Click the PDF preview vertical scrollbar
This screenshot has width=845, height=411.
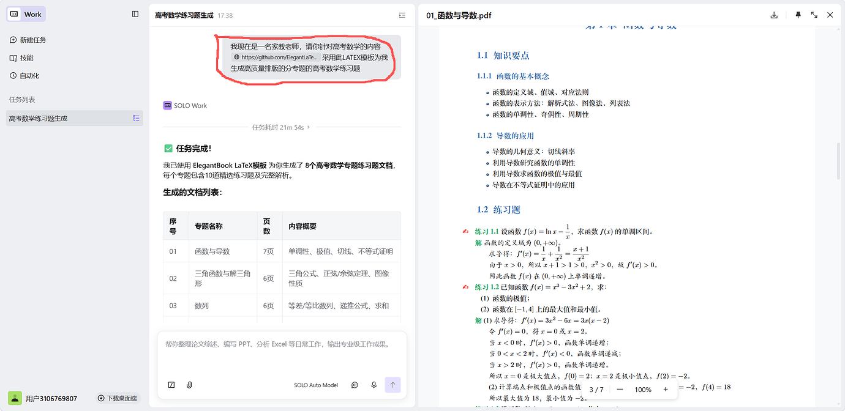tap(838, 161)
